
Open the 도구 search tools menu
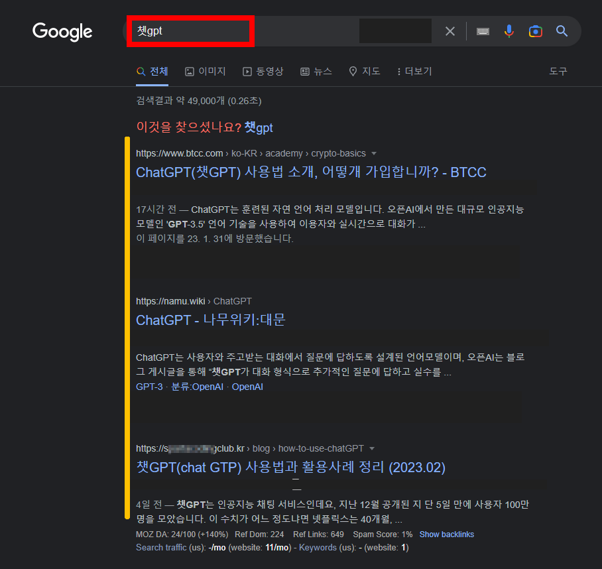tap(558, 71)
